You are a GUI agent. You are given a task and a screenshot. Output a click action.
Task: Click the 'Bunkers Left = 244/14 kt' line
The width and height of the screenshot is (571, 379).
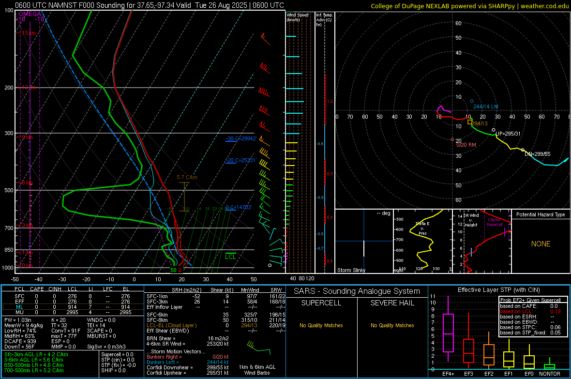(x=188, y=362)
